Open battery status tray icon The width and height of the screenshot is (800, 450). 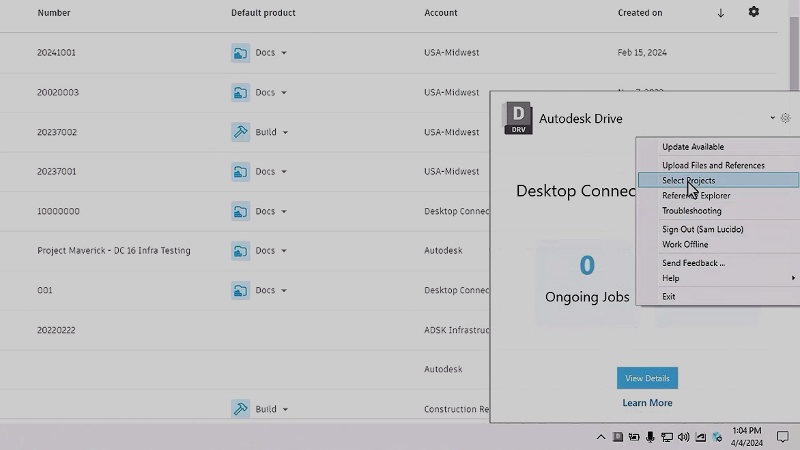coord(633,437)
